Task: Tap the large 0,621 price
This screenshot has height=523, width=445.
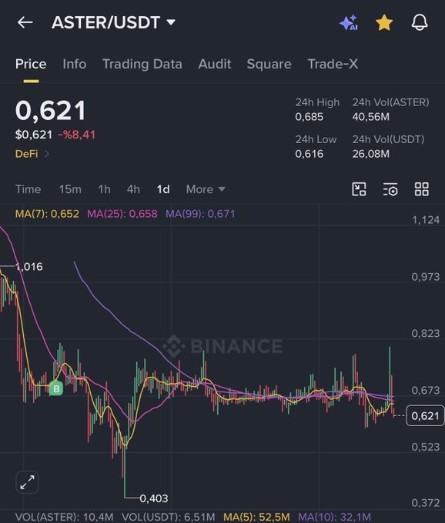Action: pyautogui.click(x=50, y=111)
